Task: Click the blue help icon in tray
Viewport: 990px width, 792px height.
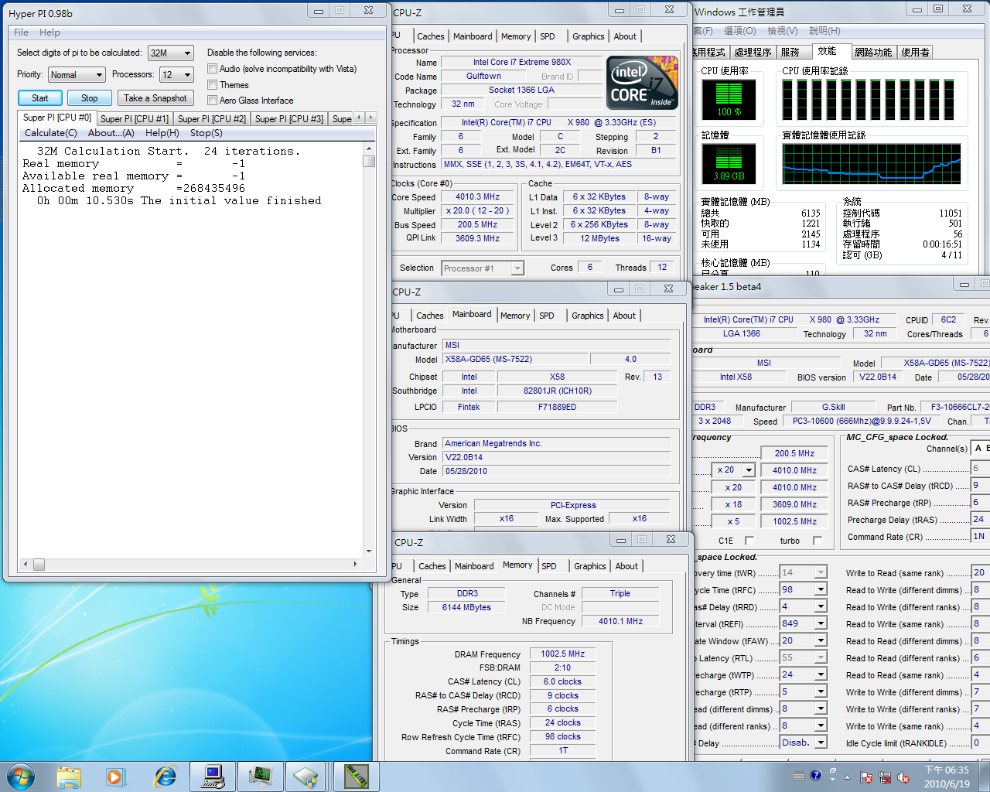Action: [x=815, y=775]
